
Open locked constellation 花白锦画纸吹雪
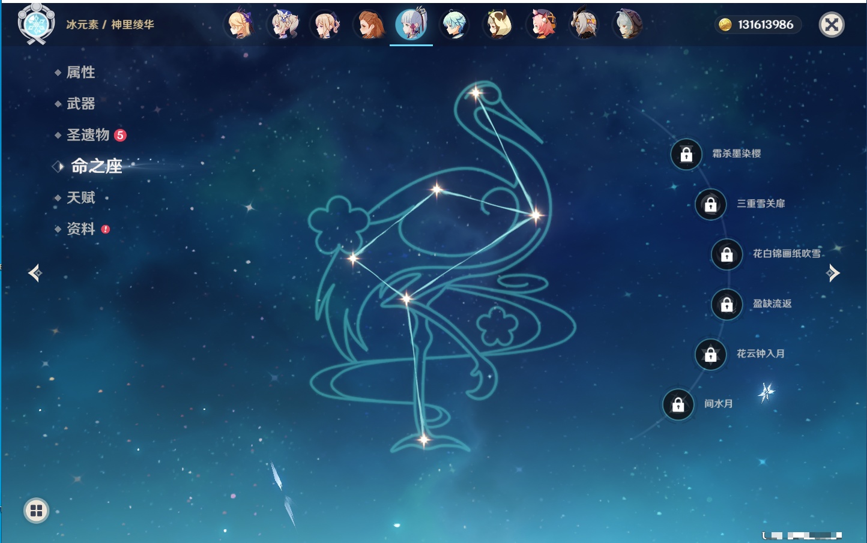[x=727, y=254]
